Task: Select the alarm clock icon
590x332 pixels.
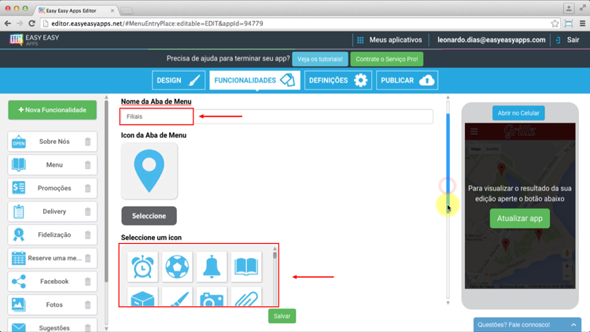Action: click(142, 267)
